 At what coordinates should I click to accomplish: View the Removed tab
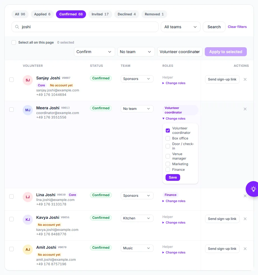[x=154, y=14]
